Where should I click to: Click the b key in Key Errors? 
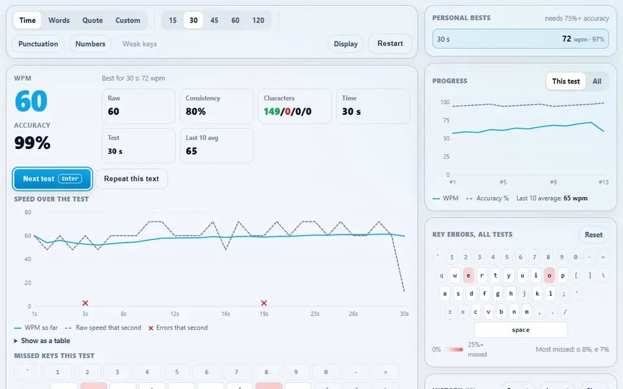[x=501, y=312]
